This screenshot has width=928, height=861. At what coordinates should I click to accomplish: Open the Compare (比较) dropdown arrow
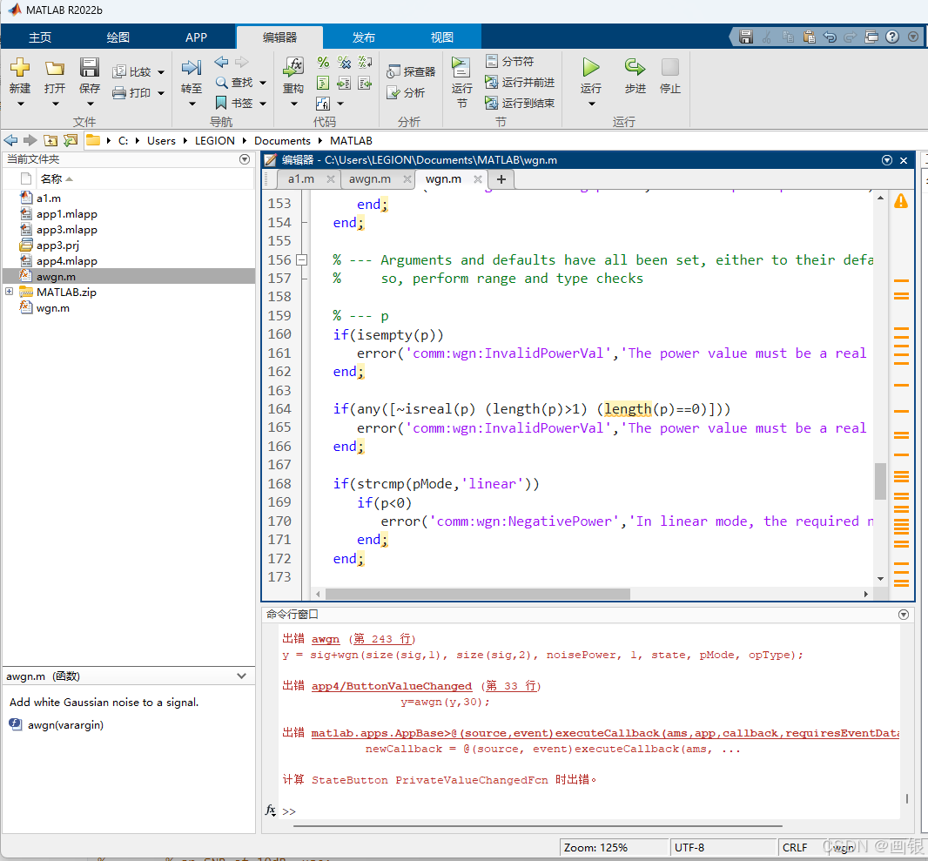click(x=161, y=72)
